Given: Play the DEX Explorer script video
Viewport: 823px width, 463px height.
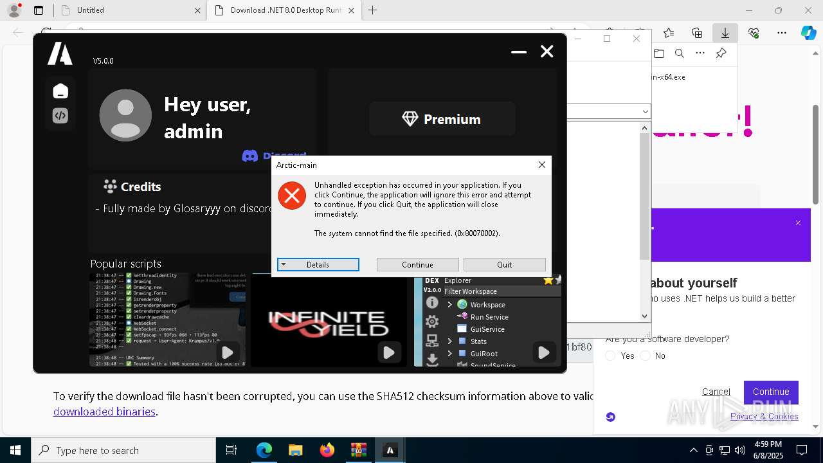Looking at the screenshot, I should (543, 352).
